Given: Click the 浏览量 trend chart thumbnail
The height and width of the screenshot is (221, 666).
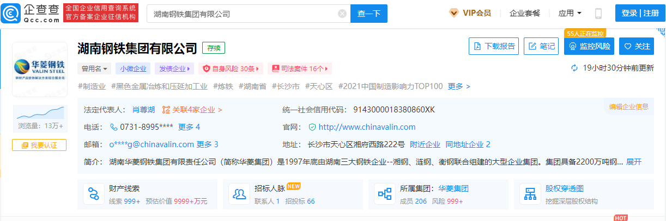Looking at the screenshot, I should point(39,113).
